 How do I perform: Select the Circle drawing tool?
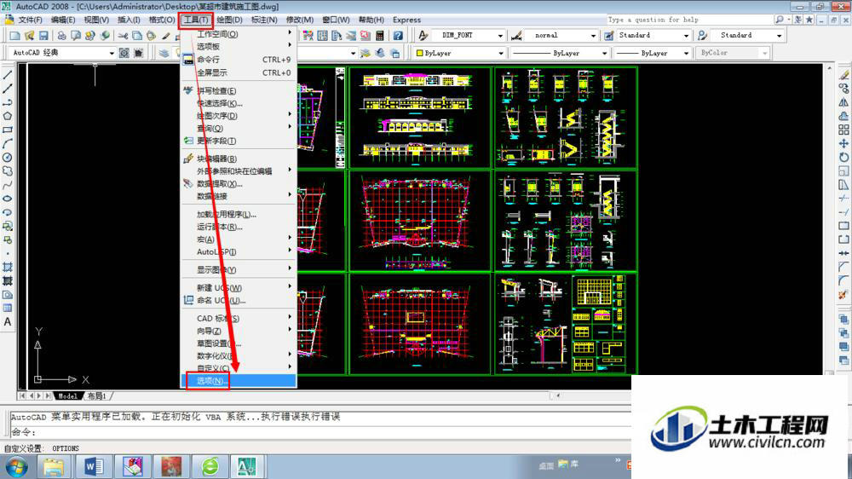click(8, 157)
